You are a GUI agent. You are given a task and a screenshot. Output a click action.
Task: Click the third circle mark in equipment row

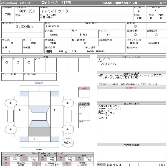29,63
